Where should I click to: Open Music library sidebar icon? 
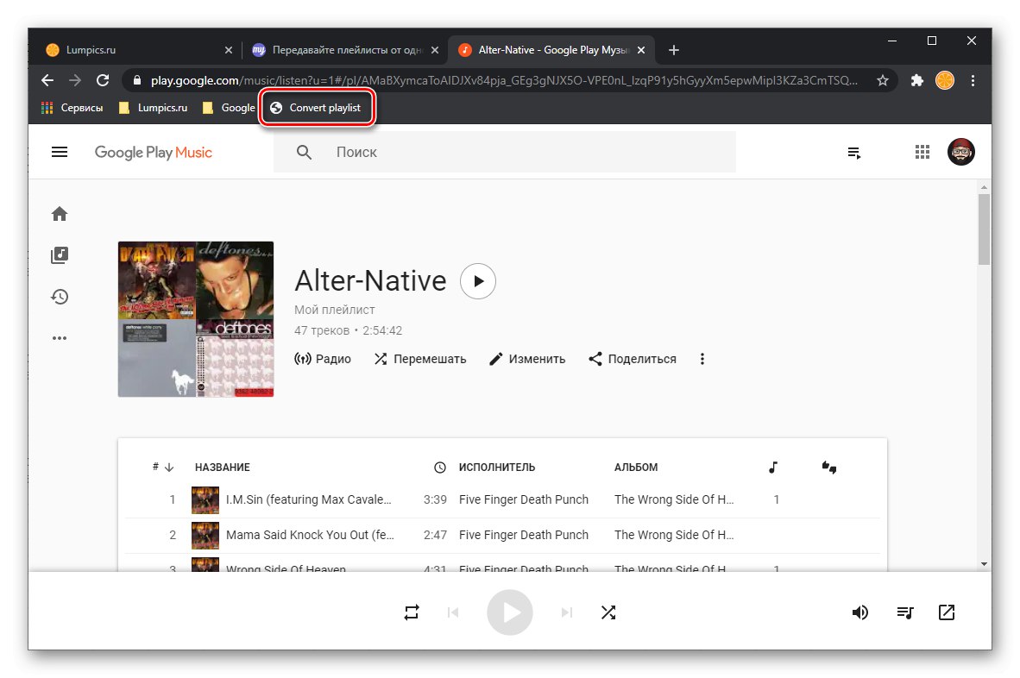pos(60,254)
